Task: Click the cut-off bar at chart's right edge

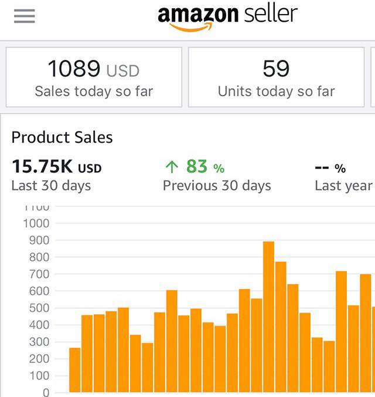Action: pyautogui.click(x=373, y=349)
